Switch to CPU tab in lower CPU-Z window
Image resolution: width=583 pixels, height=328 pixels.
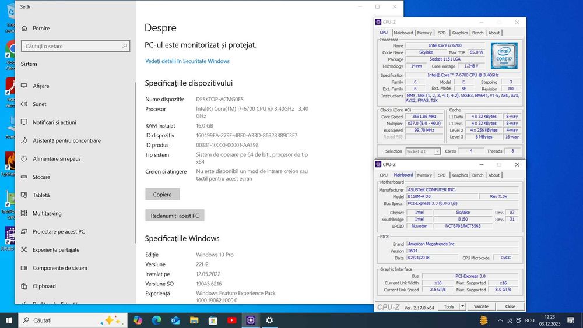click(x=384, y=175)
